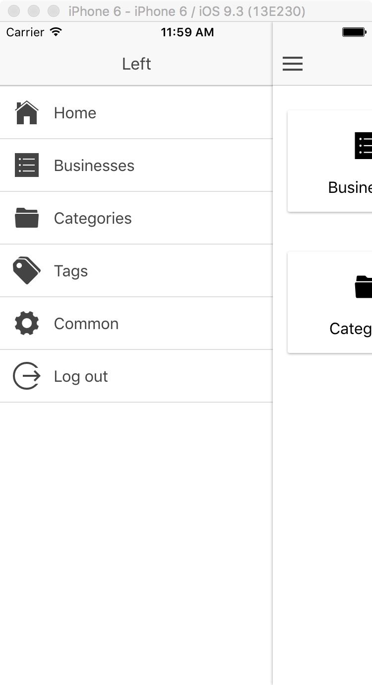
Task: Select Businesses text in the side menu
Action: pos(94,166)
